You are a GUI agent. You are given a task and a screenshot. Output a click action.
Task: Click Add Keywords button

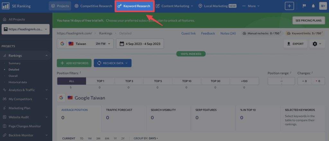(x=74, y=63)
